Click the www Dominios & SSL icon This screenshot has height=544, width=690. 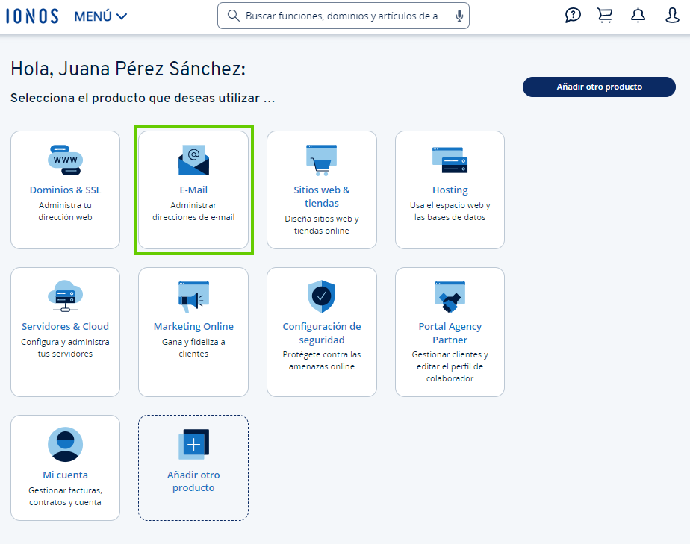pos(65,160)
